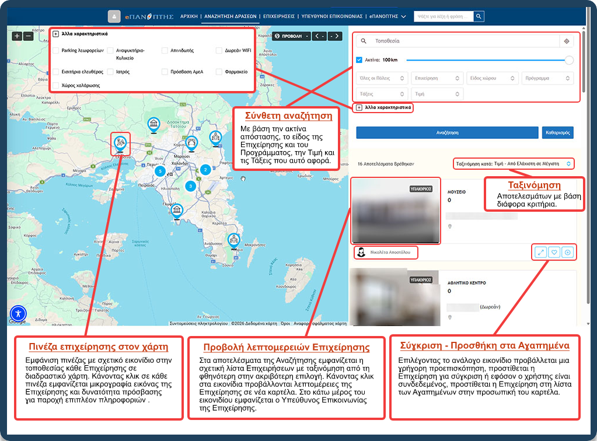Click the header search magnifier button
The image size is (597, 441).
pos(479,16)
